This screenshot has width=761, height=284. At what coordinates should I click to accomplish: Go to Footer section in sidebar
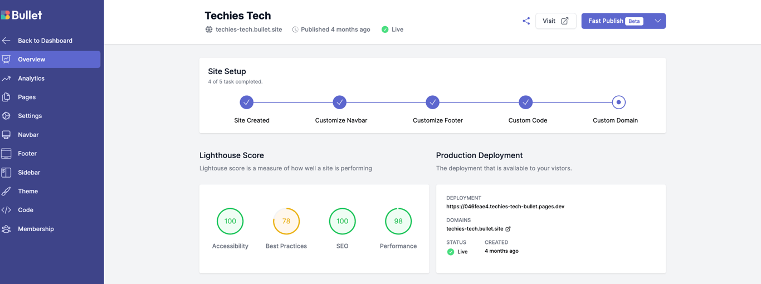pos(27,154)
